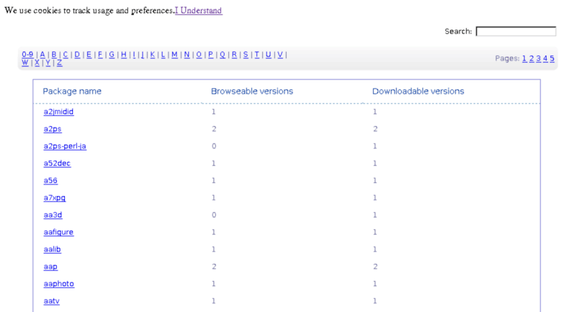Filter packages by letter Y

coord(48,63)
